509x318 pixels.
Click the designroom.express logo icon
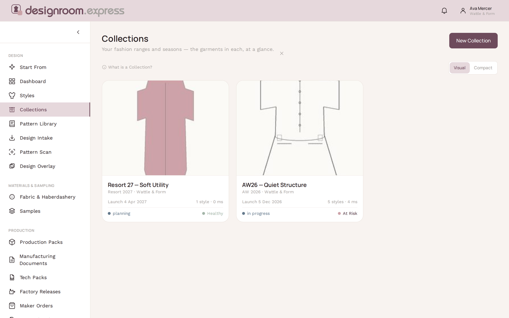tap(17, 10)
